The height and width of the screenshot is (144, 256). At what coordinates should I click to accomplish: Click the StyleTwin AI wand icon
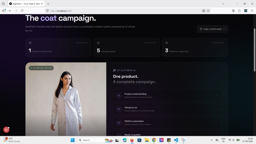[114, 71]
